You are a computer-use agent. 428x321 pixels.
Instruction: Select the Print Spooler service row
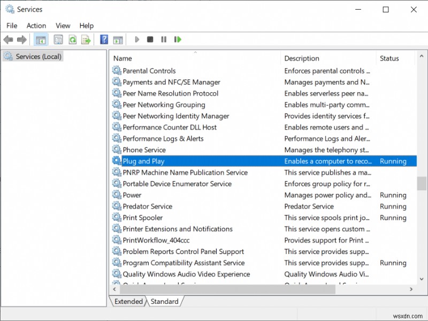143,218
